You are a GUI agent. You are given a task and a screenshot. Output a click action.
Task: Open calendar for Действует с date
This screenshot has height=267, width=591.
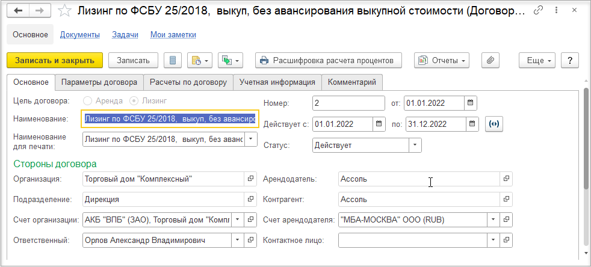379,123
